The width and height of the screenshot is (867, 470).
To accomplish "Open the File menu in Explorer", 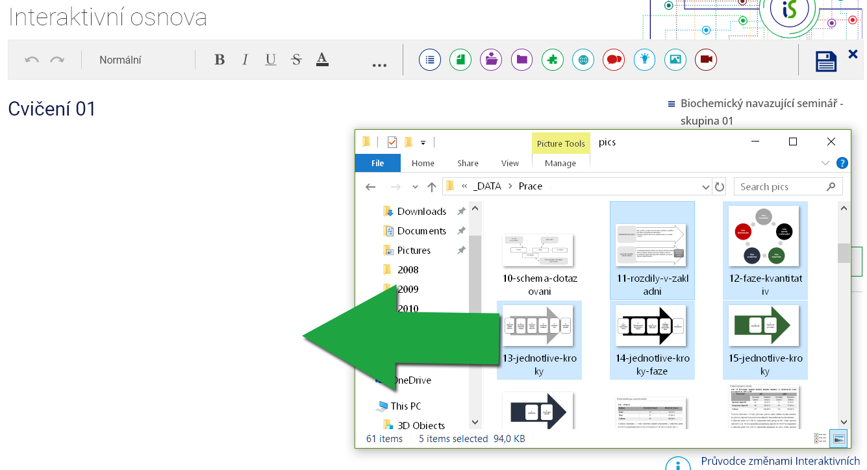I will tap(377, 163).
